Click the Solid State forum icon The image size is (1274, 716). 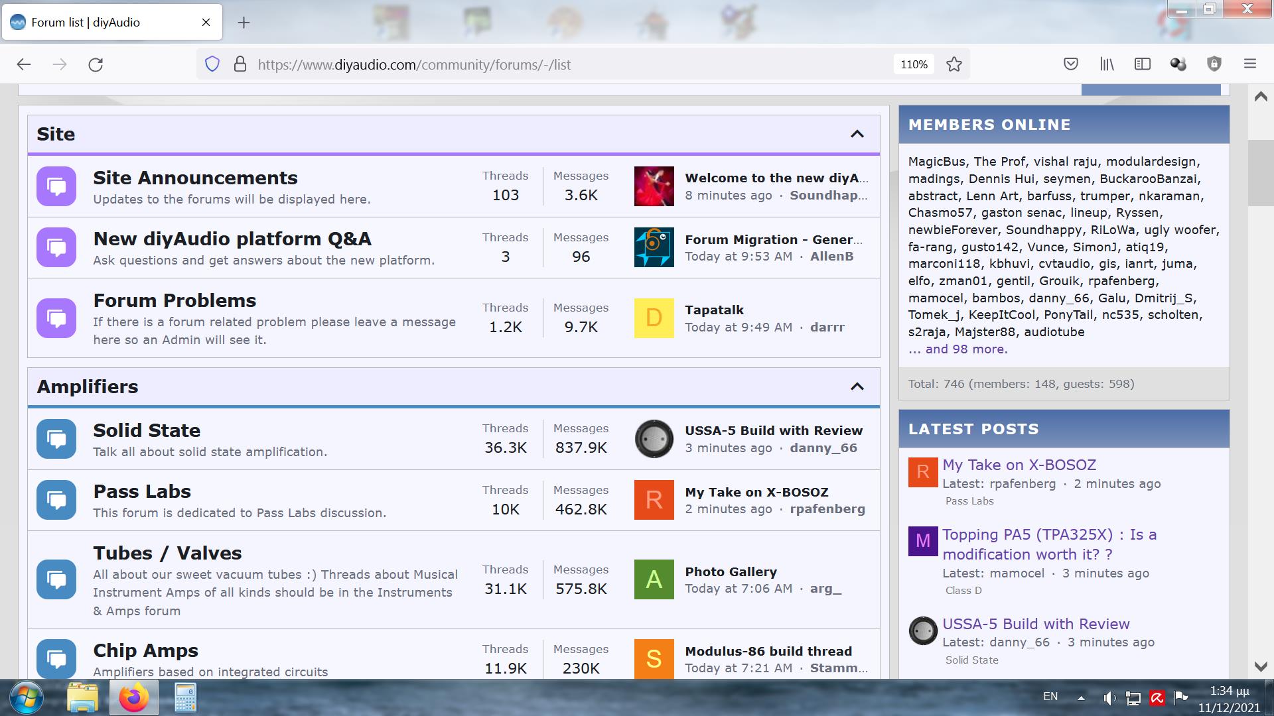pyautogui.click(x=56, y=439)
